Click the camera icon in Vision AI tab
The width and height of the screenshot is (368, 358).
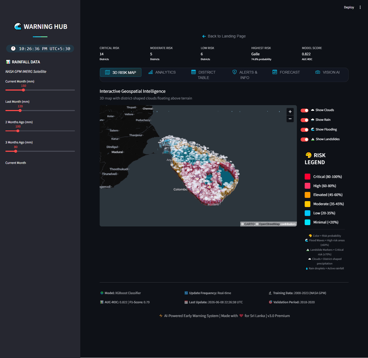318,72
